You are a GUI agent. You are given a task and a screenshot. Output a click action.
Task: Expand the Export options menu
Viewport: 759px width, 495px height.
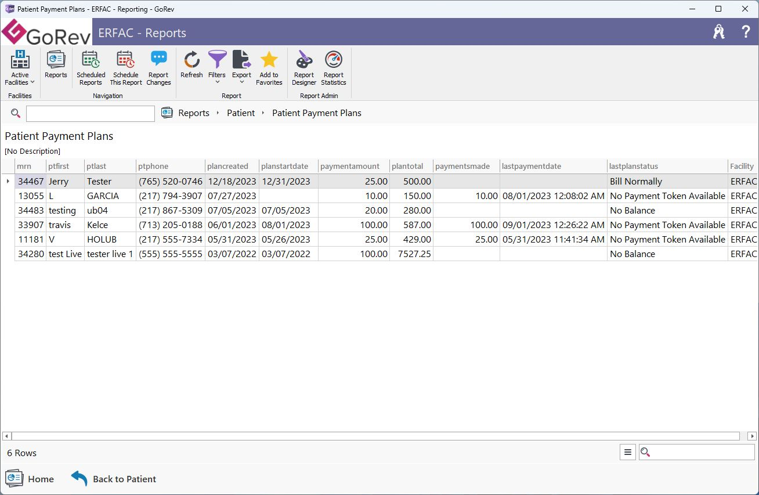tap(241, 68)
